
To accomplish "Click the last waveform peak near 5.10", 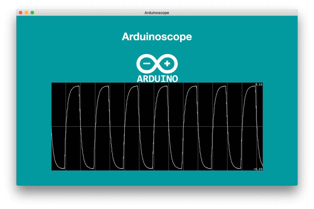I will coord(252,86).
